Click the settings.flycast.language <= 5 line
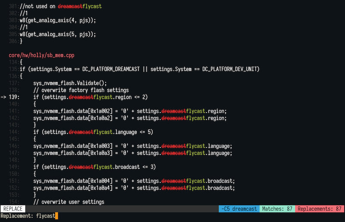Screen dimensions: 345x222 (x=93, y=132)
